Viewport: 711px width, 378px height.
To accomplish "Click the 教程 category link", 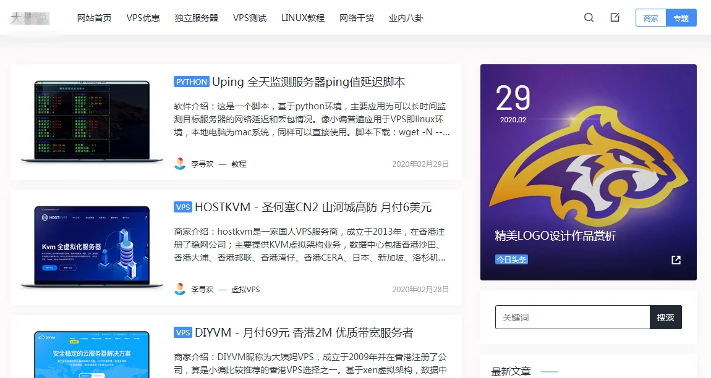I will pos(239,164).
